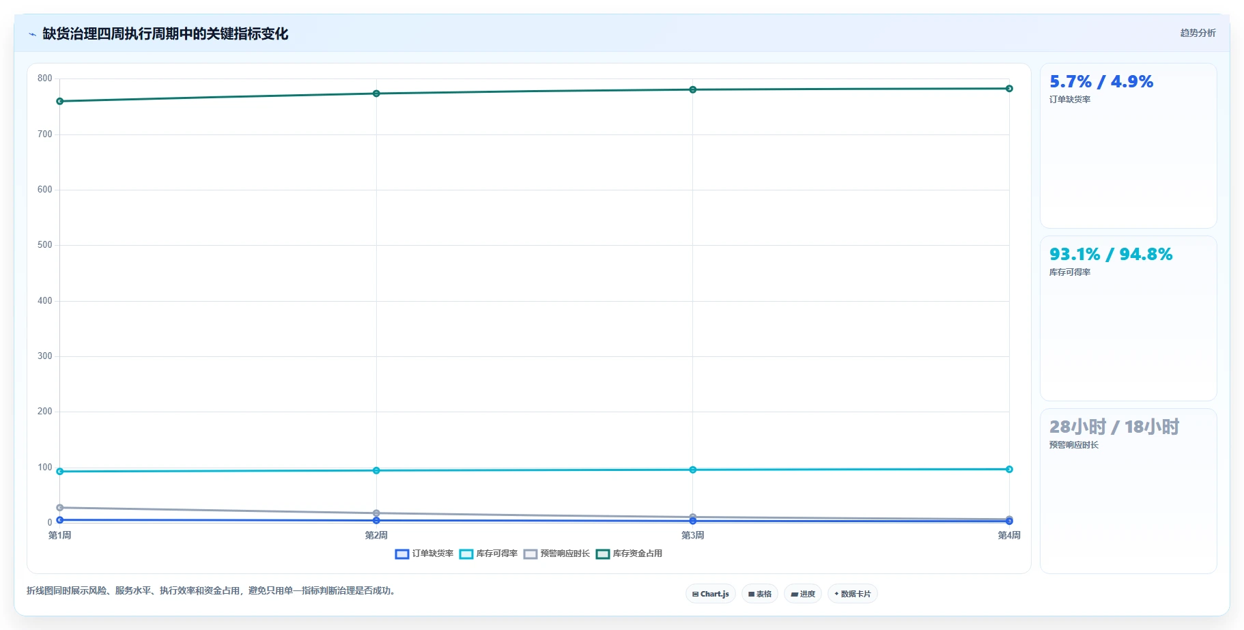Screen dimensions: 1244x630
Task: Click the 预警响应时长 card caption
Action: (x=1074, y=445)
